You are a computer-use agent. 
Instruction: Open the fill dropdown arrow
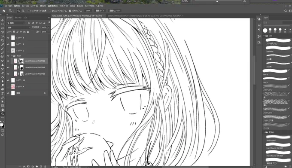49,32
